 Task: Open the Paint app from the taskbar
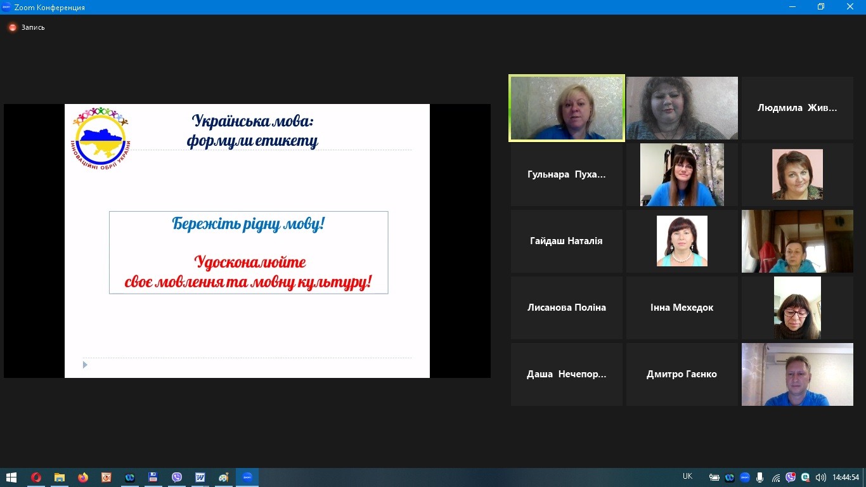coord(223,477)
